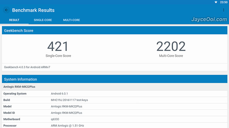Select the Model ID value Amlogic RKM-MK22Plus

tap(66, 113)
